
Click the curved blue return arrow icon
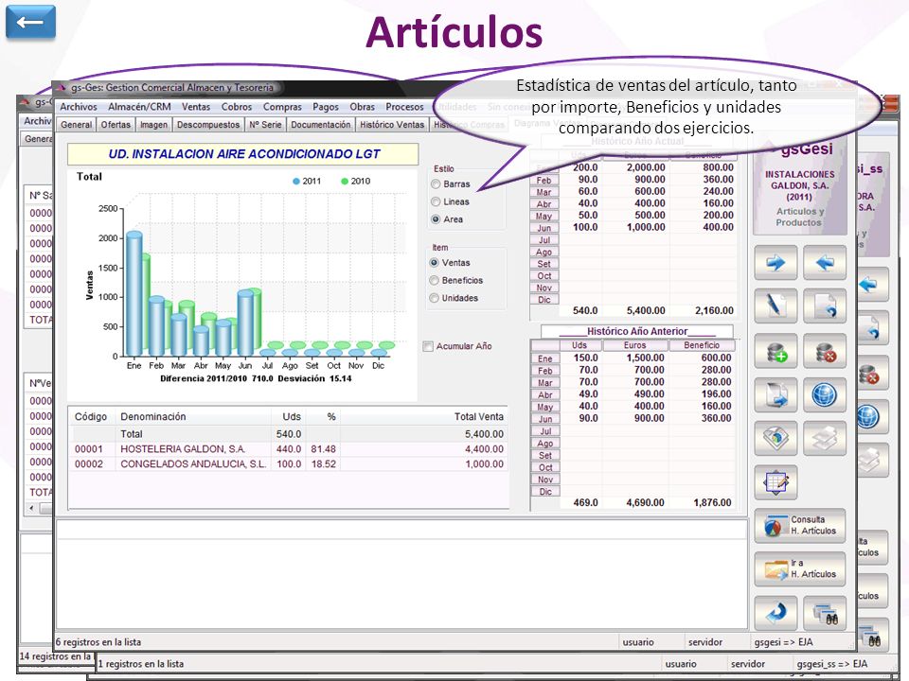[x=775, y=613]
